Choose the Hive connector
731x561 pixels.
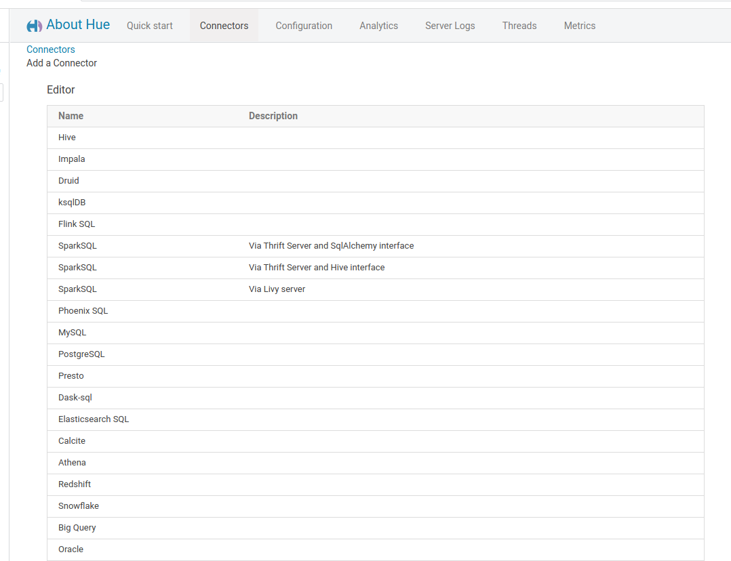coord(67,138)
